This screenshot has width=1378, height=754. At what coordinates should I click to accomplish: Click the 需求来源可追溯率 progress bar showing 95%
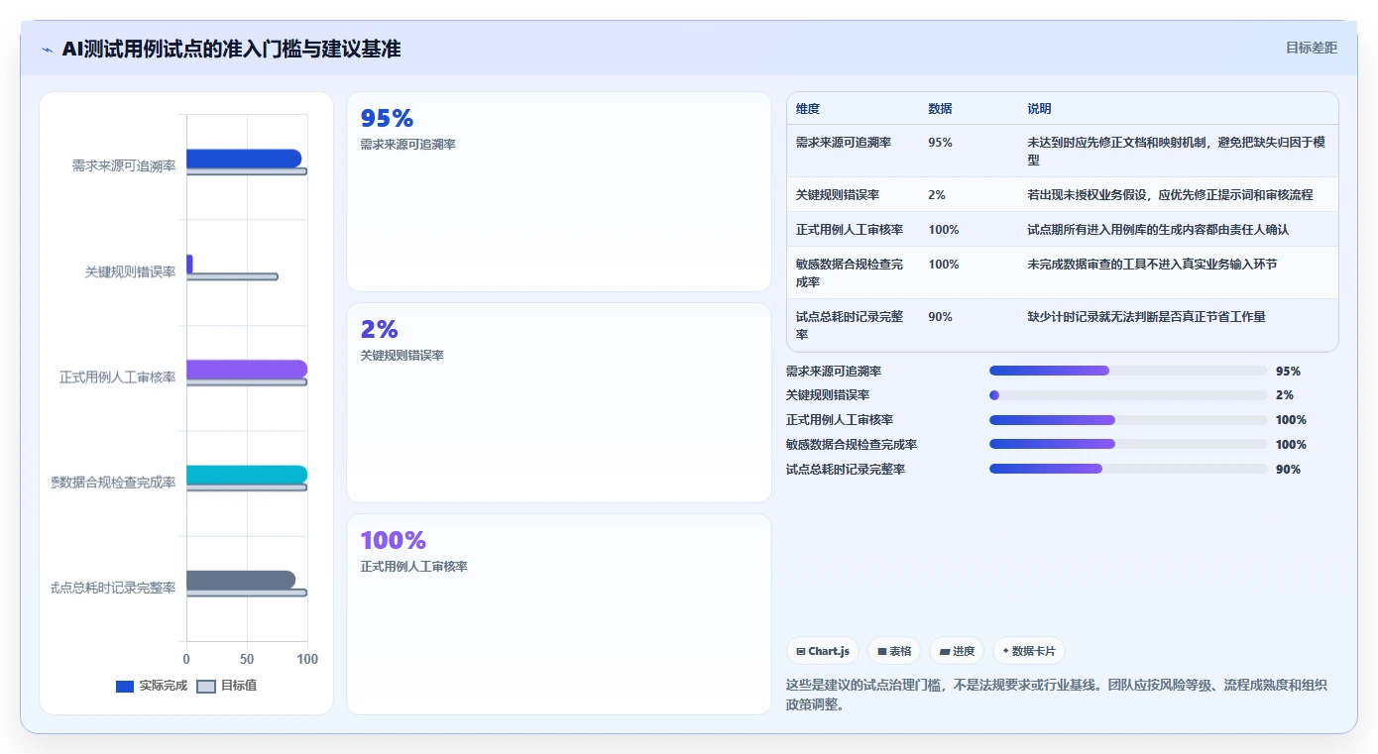[1128, 371]
